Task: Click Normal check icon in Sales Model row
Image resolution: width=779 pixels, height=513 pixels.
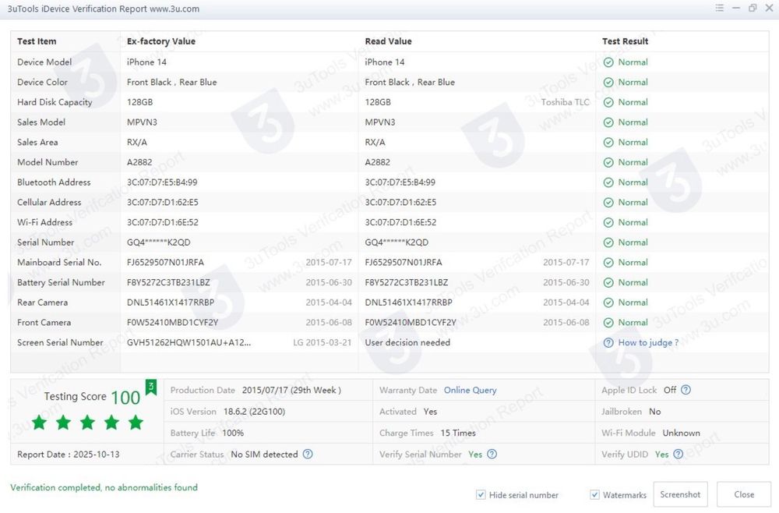Action: (x=608, y=122)
